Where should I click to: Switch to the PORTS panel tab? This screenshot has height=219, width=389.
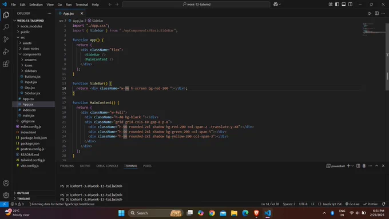(147, 166)
